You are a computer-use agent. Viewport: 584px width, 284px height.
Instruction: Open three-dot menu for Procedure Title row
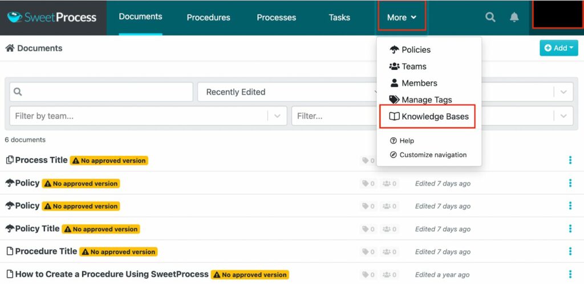(570, 252)
